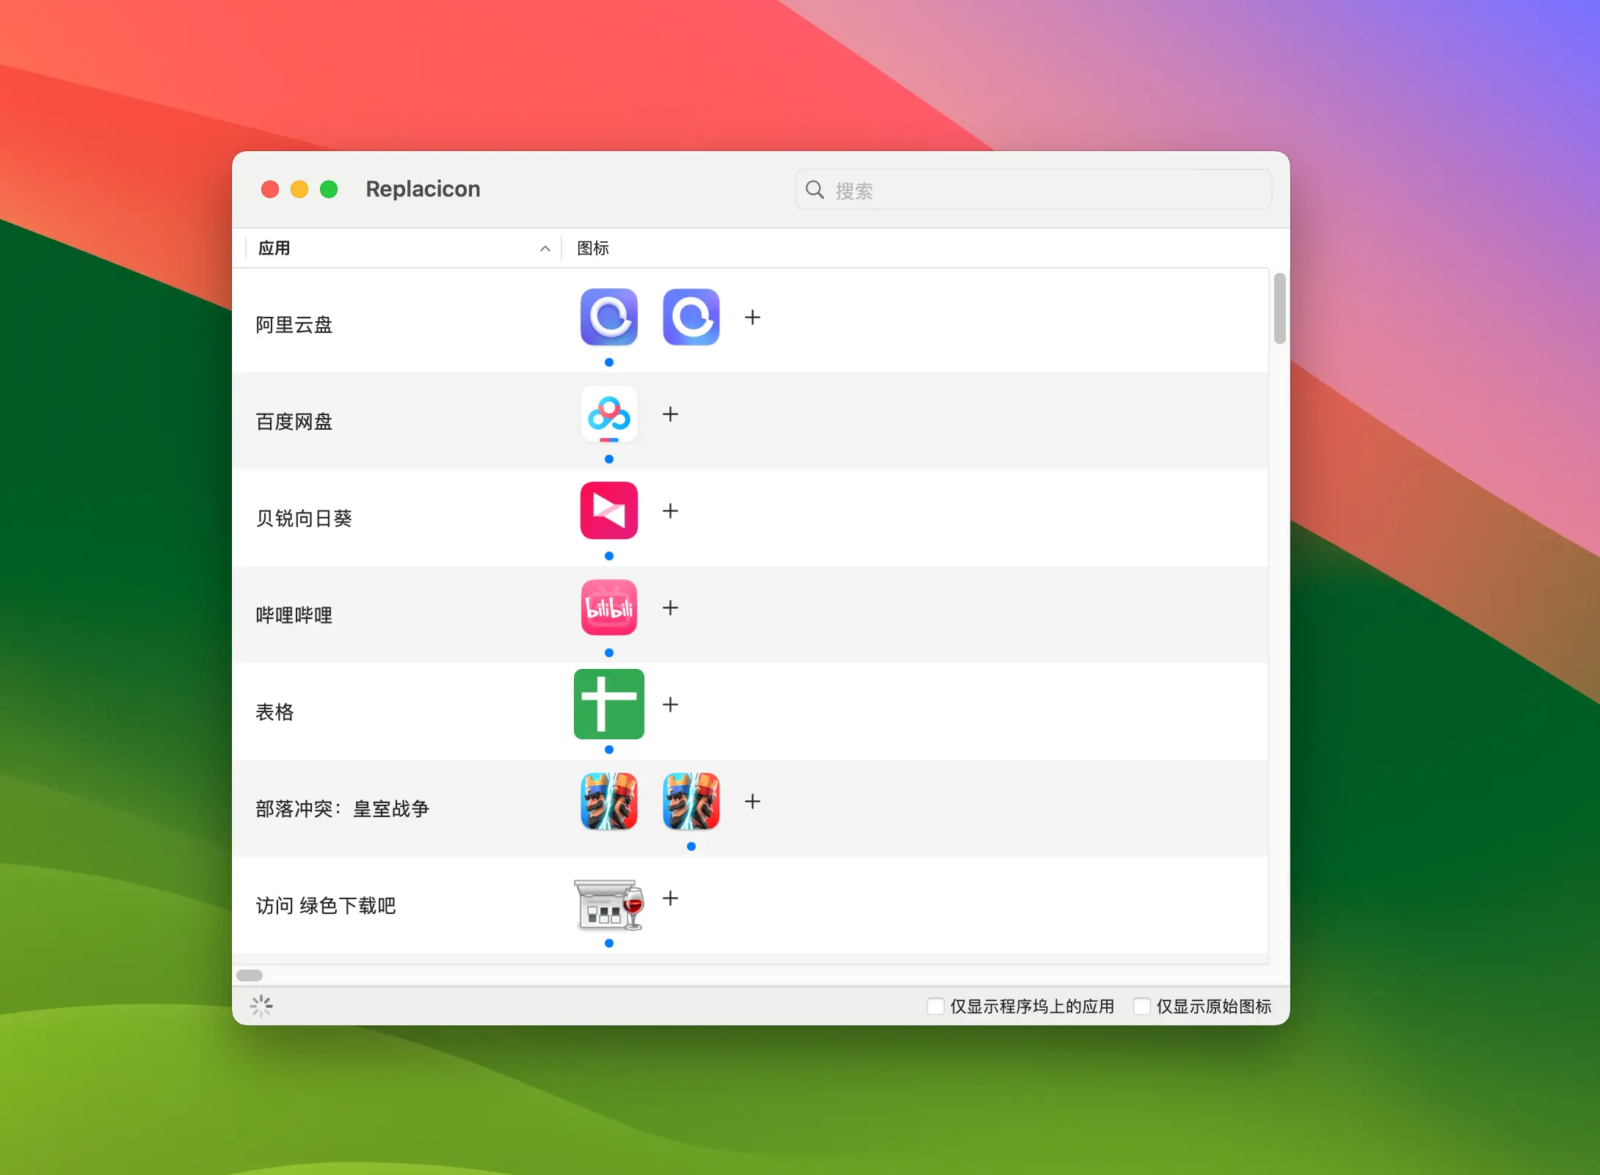Select the 访问 绿色下载吧 row name
Image resolution: width=1600 pixels, height=1175 pixels.
point(326,906)
